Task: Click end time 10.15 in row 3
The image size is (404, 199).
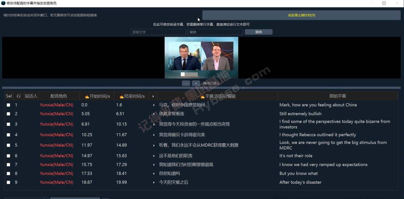Action: tap(122, 124)
